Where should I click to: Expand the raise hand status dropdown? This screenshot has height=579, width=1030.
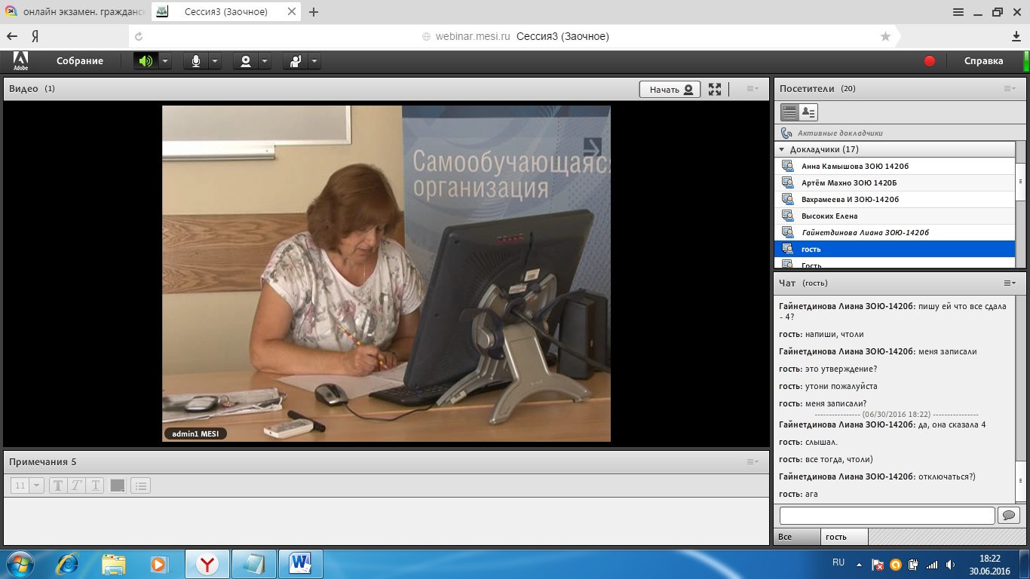point(314,61)
